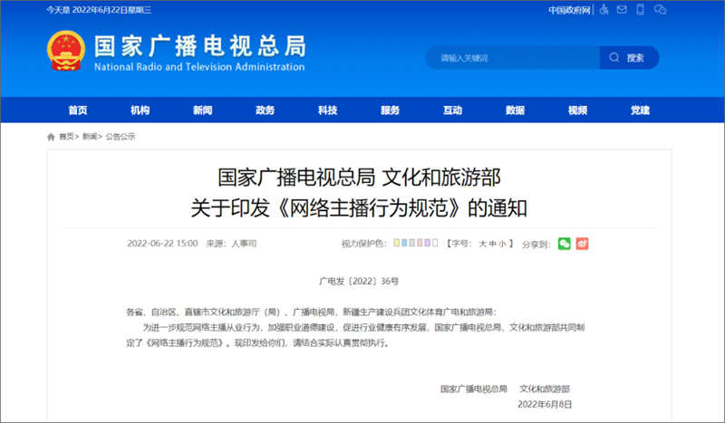The image size is (725, 423).
Task: Open 新闻 navigation menu
Action: pyautogui.click(x=202, y=110)
